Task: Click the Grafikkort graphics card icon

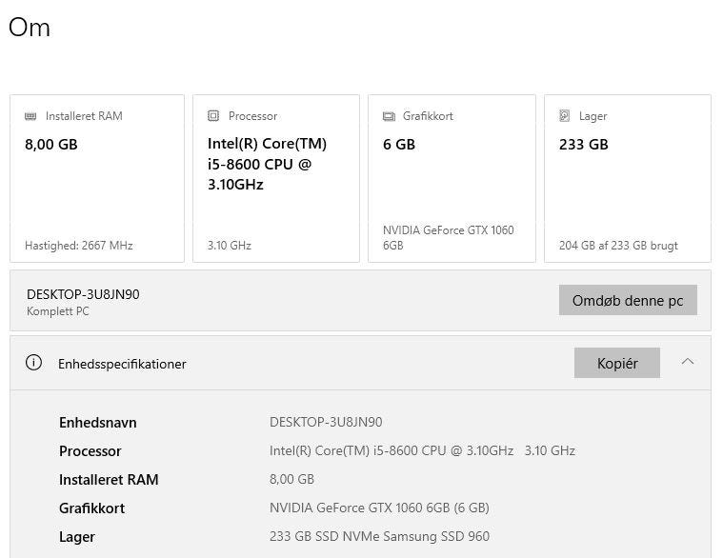Action: [389, 116]
